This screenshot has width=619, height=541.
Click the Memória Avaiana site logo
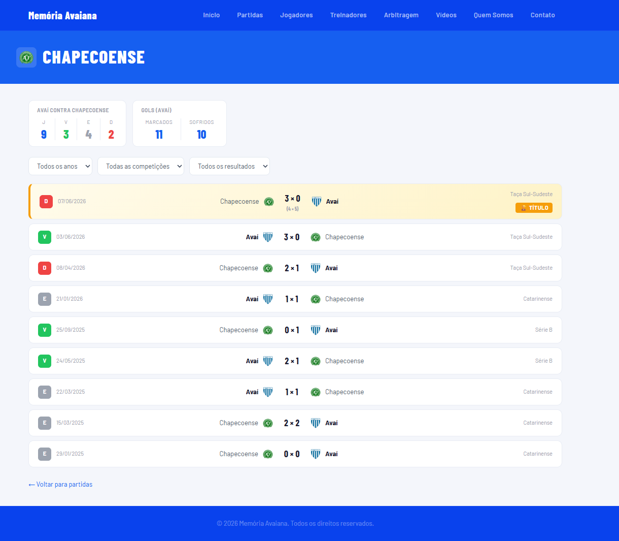tap(62, 15)
